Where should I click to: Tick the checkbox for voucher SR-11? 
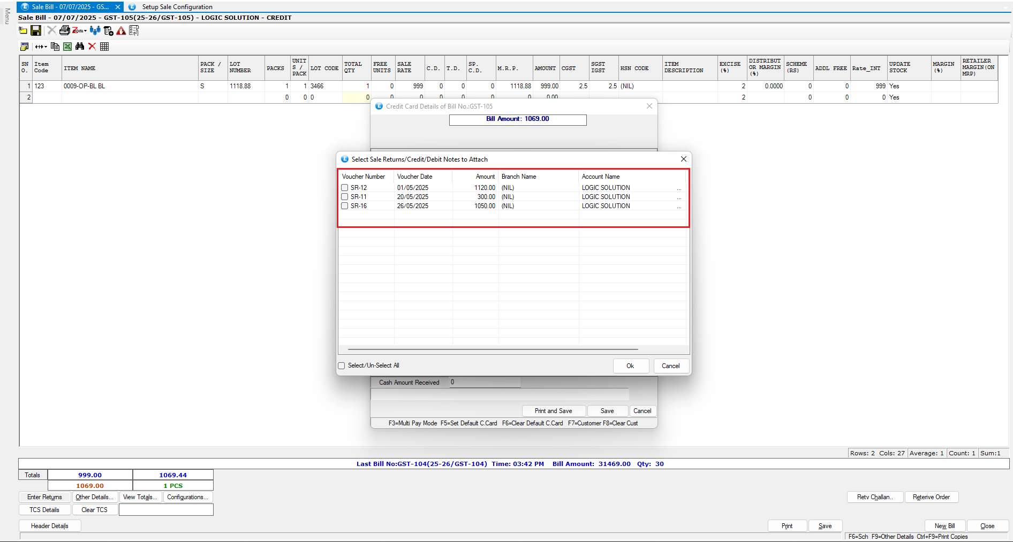coord(345,197)
